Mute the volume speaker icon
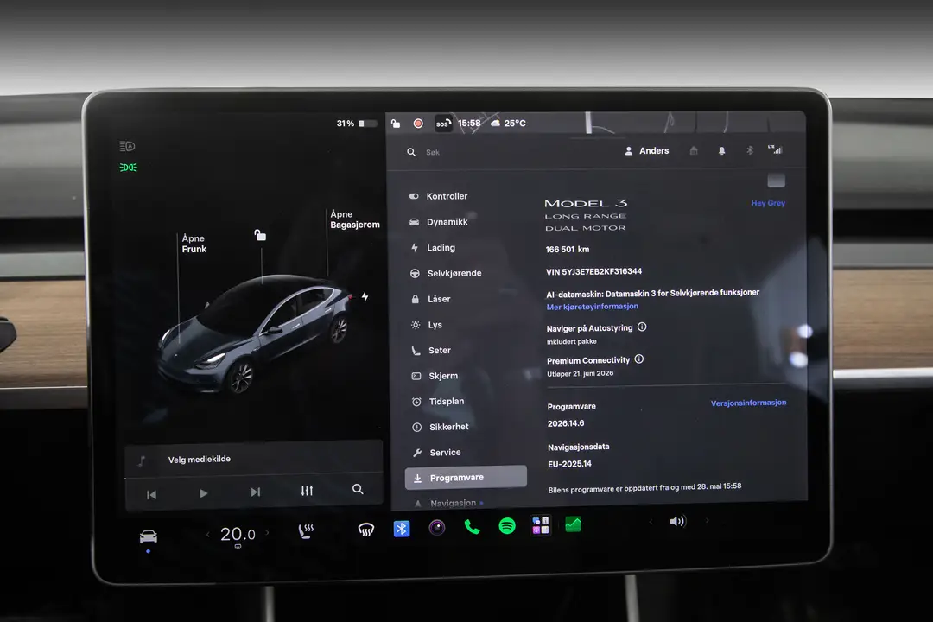This screenshot has width=933, height=622. click(x=677, y=522)
